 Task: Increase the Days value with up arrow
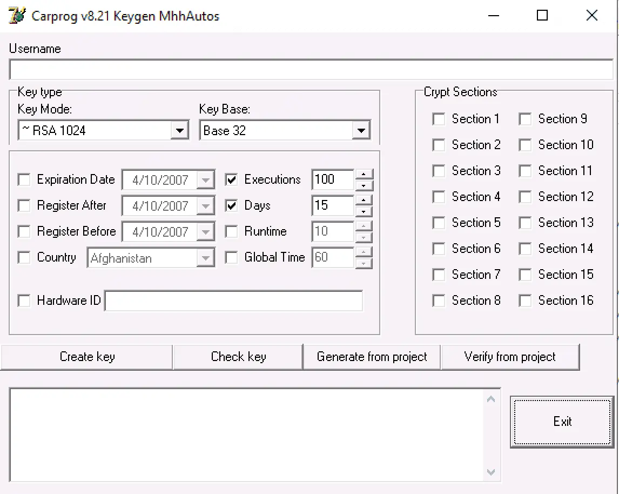pos(365,201)
